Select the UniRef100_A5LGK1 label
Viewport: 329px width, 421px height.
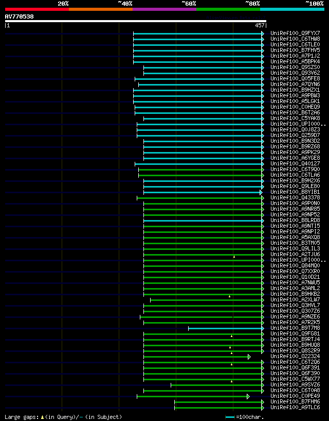point(295,101)
